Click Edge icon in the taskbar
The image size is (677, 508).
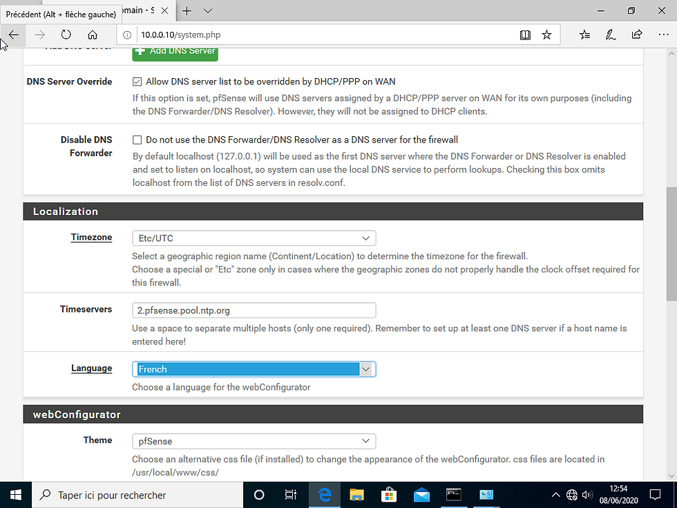pyautogui.click(x=325, y=495)
